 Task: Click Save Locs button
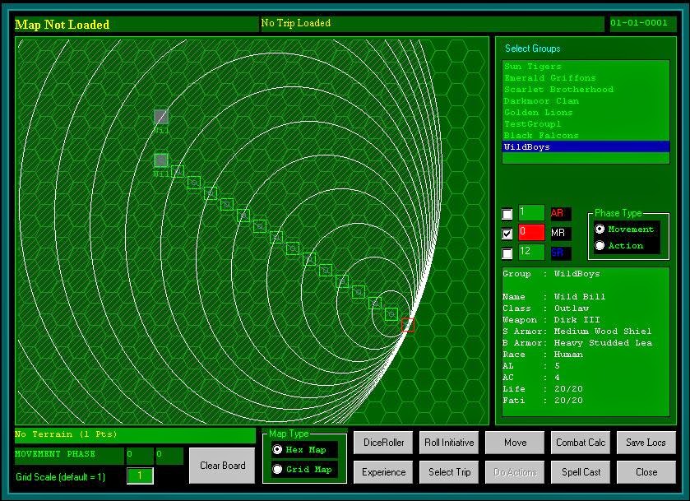[x=646, y=443]
